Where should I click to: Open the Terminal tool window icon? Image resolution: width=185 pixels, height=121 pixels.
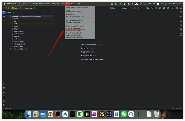[x=4, y=100]
